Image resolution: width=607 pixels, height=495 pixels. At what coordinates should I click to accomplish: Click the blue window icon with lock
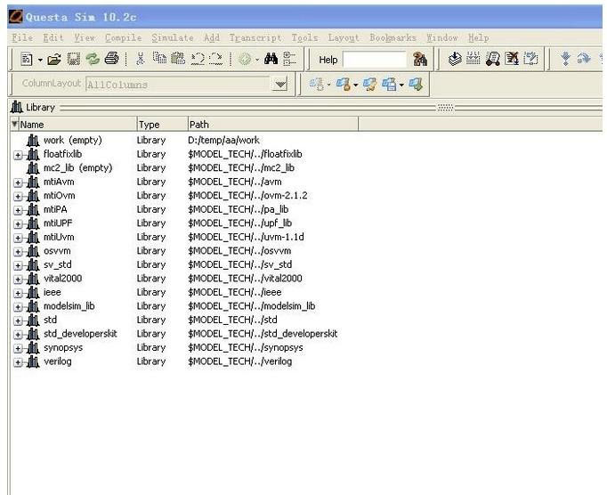344,84
